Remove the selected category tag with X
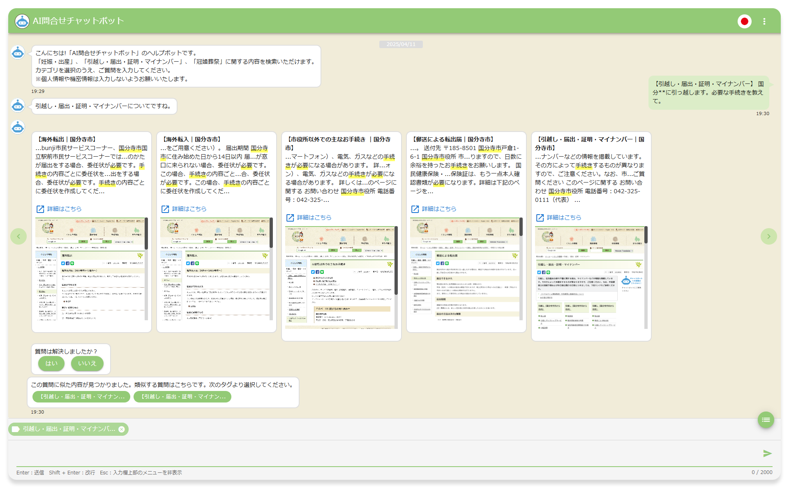Viewport: 789px width, 488px height. coord(122,429)
